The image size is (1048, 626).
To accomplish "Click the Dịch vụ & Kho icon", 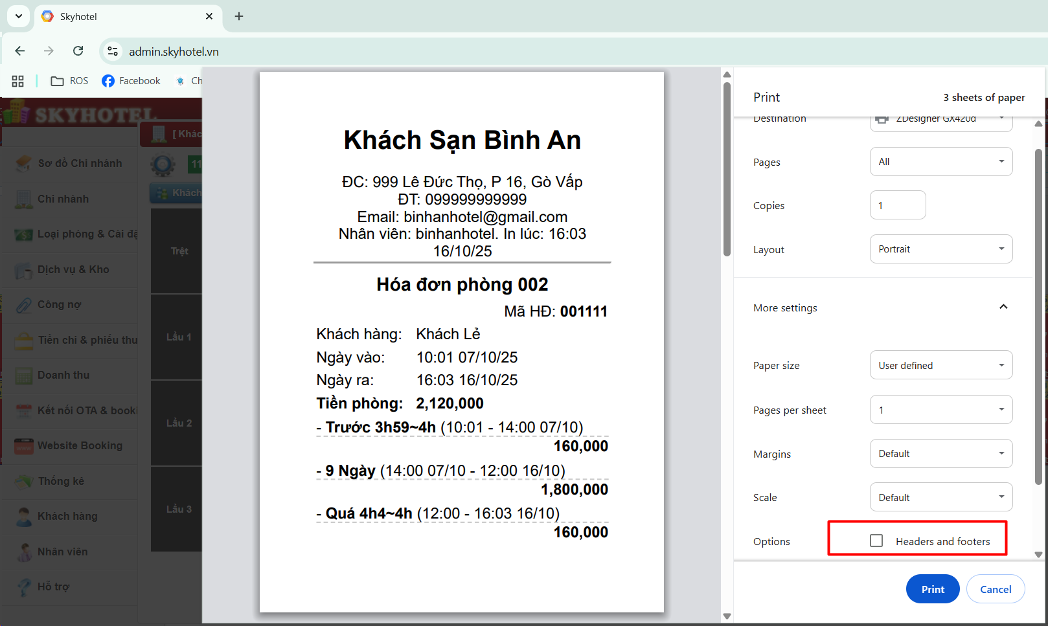I will click(x=23, y=269).
